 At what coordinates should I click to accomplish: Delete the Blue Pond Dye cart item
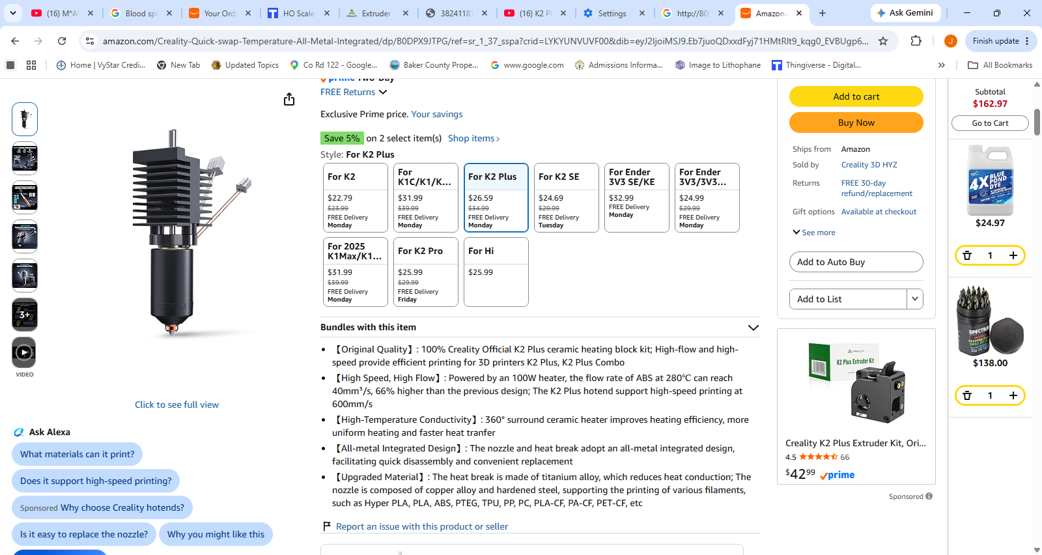pyautogui.click(x=967, y=255)
